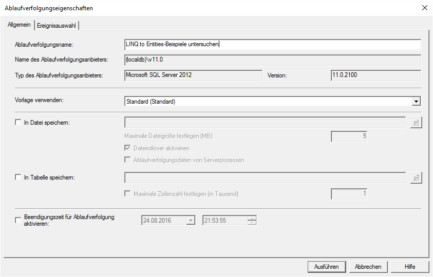Viewport: 433px width, 277px height.
Task: Click the maximum row count field
Action: click(x=349, y=194)
